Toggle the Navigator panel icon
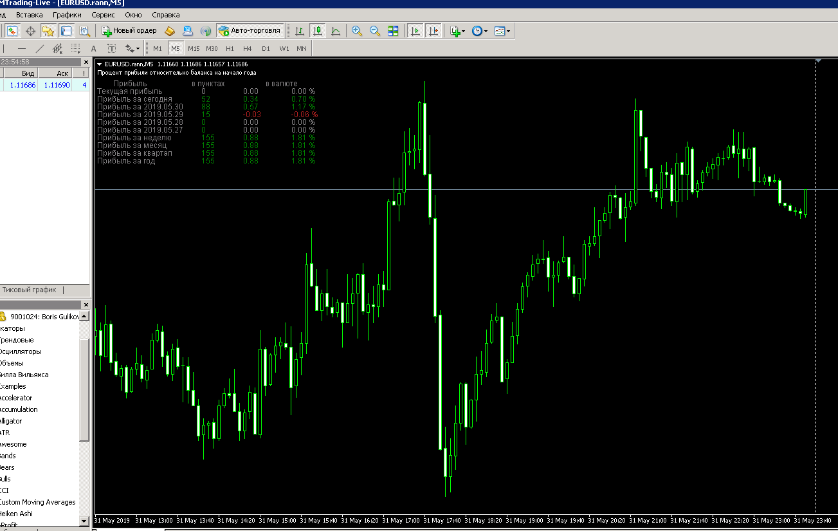 click(48, 30)
